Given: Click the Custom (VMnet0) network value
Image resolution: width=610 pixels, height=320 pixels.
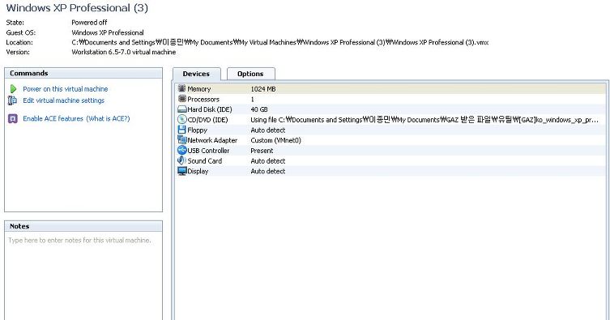Looking at the screenshot, I should pyautogui.click(x=275, y=140).
